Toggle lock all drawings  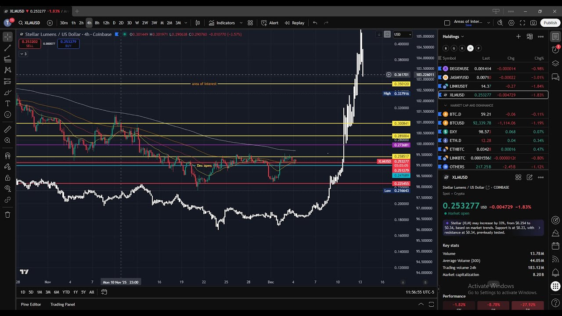point(7,178)
